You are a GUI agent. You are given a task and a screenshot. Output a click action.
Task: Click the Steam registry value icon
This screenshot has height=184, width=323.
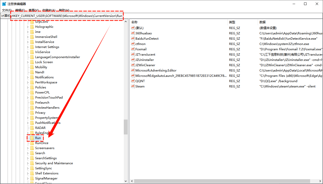click(133, 86)
